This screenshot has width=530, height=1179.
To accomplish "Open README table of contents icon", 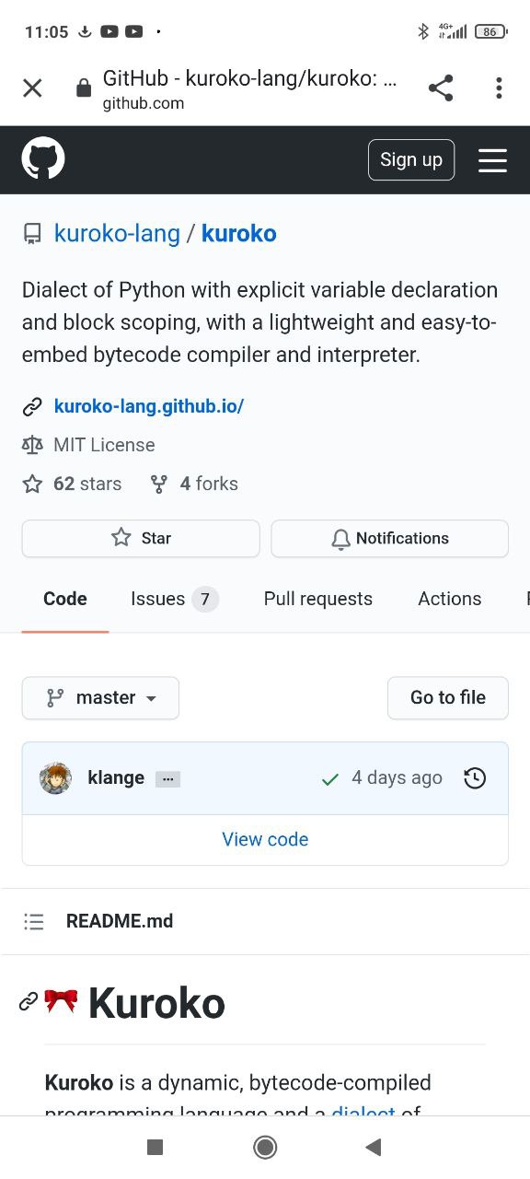I will point(34,921).
